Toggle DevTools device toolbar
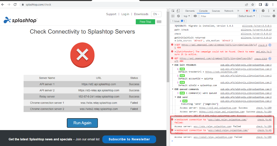The image size is (277, 146). click(178, 11)
